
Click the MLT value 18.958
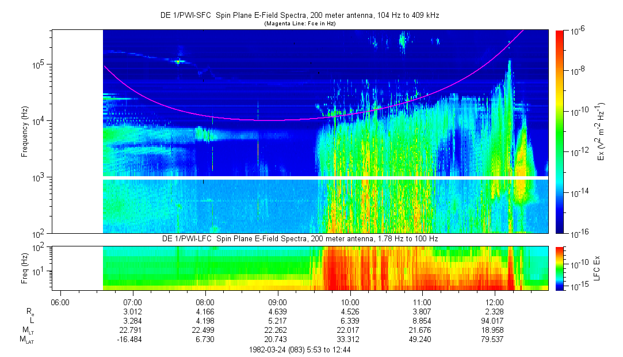492,330
